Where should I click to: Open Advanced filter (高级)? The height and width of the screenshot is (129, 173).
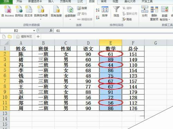[x=127, y=19]
